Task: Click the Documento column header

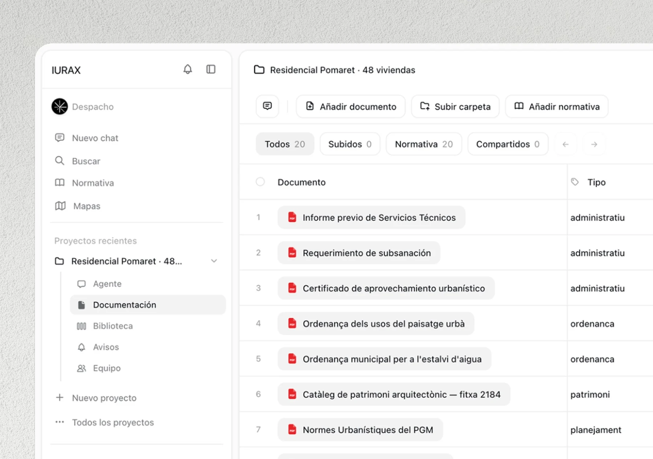Action: click(x=301, y=182)
